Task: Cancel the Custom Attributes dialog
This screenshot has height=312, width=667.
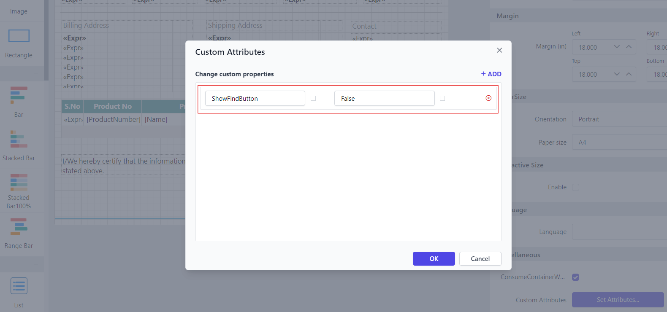Action: (x=480, y=258)
